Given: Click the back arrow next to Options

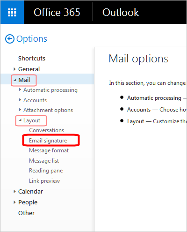Looking at the screenshot, I should coord(10,39).
